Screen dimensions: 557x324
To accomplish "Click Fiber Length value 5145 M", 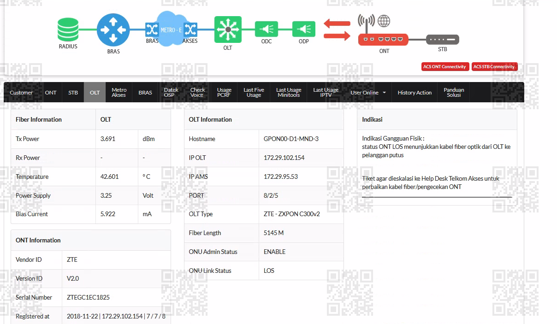I will click(274, 233).
